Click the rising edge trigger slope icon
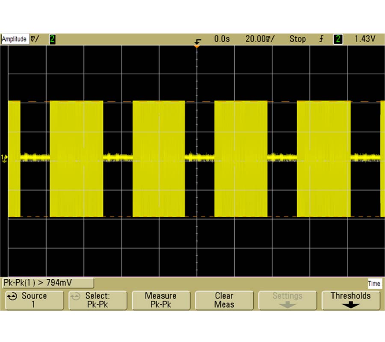The width and height of the screenshot is (385, 342). tap(321, 39)
